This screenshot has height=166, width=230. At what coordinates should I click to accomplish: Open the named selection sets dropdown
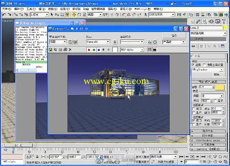[x=162, y=14]
